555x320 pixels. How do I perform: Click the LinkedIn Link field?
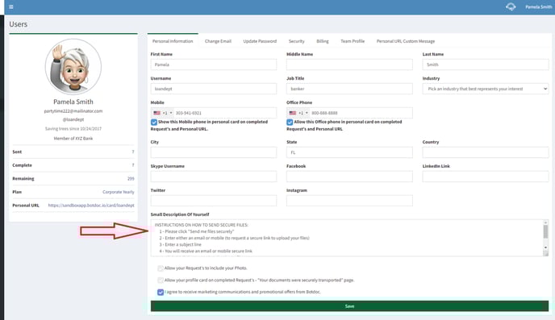486,177
